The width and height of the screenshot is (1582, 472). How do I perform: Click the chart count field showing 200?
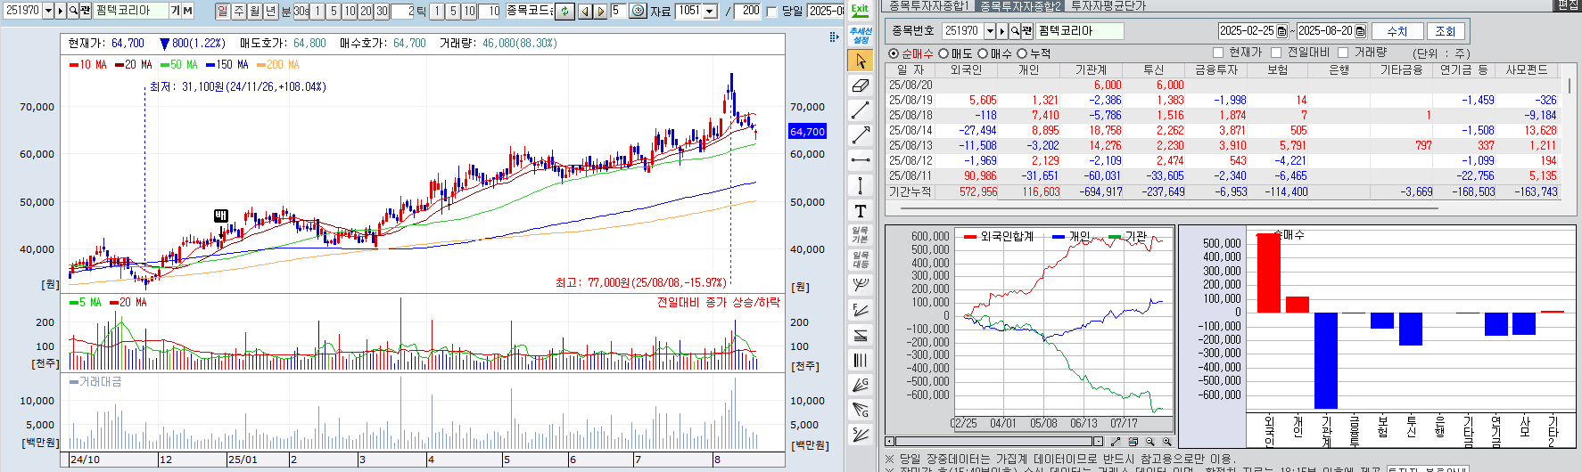pos(748,11)
